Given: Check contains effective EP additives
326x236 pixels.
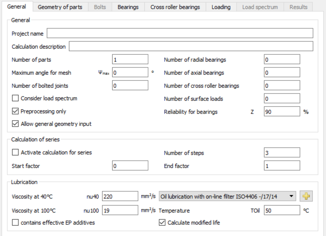Looking at the screenshot, I should (15, 222).
